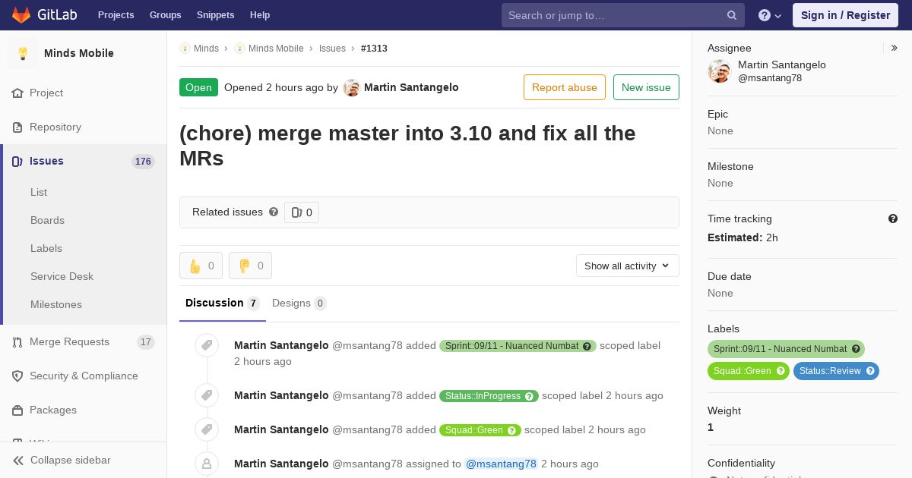Open the help question mark menu
Screen dimensions: 912x478
click(x=770, y=15)
